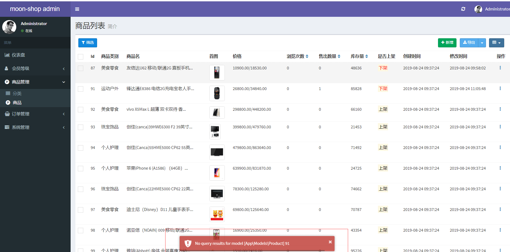Image resolution: width=510 pixels, height=252 pixels.
Task: Click the 商品类别 column header
Action: tap(110, 56)
